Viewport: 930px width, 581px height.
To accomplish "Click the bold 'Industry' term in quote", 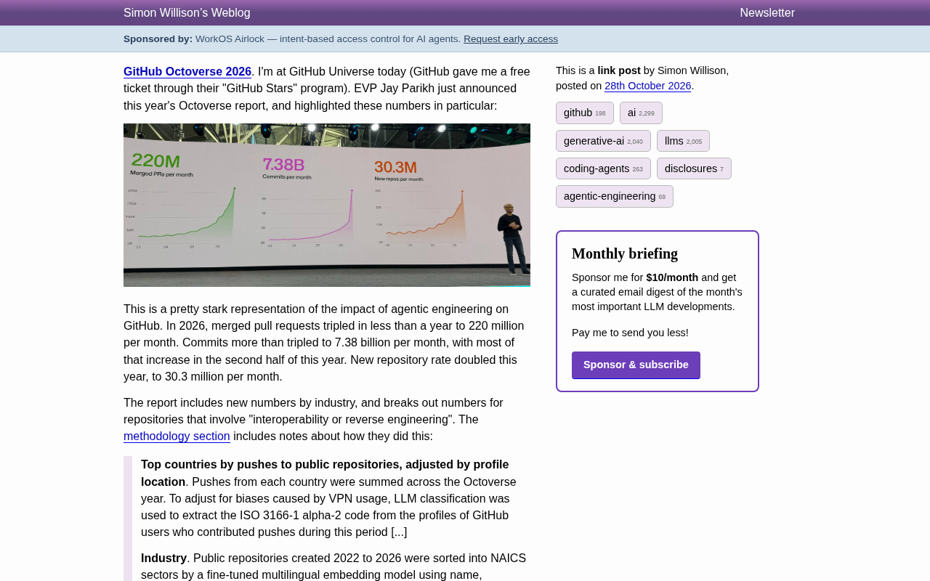I will pos(163,558).
